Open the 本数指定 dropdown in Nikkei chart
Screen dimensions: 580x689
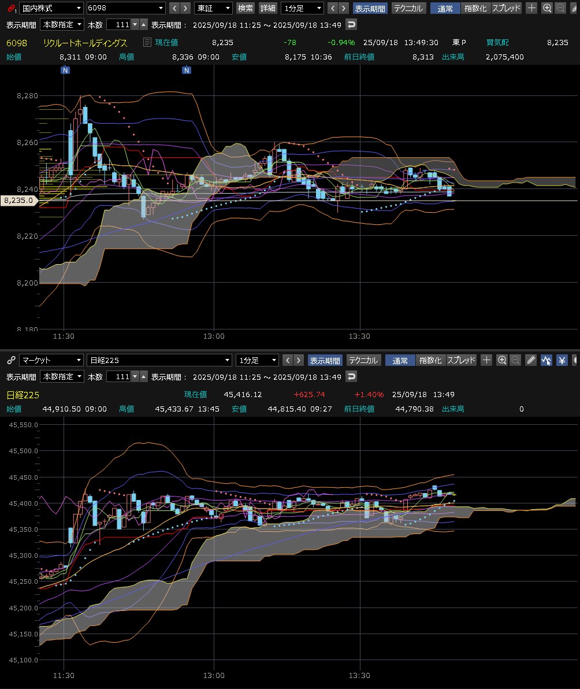61,376
